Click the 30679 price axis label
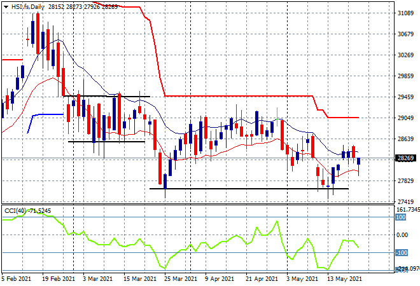420x286 pixels. click(x=405, y=34)
